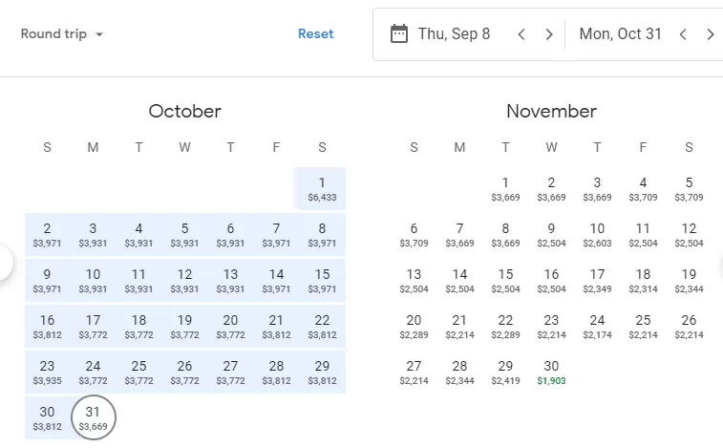Image resolution: width=723 pixels, height=448 pixels.
Task: Move departure date back one day
Action: point(521,34)
